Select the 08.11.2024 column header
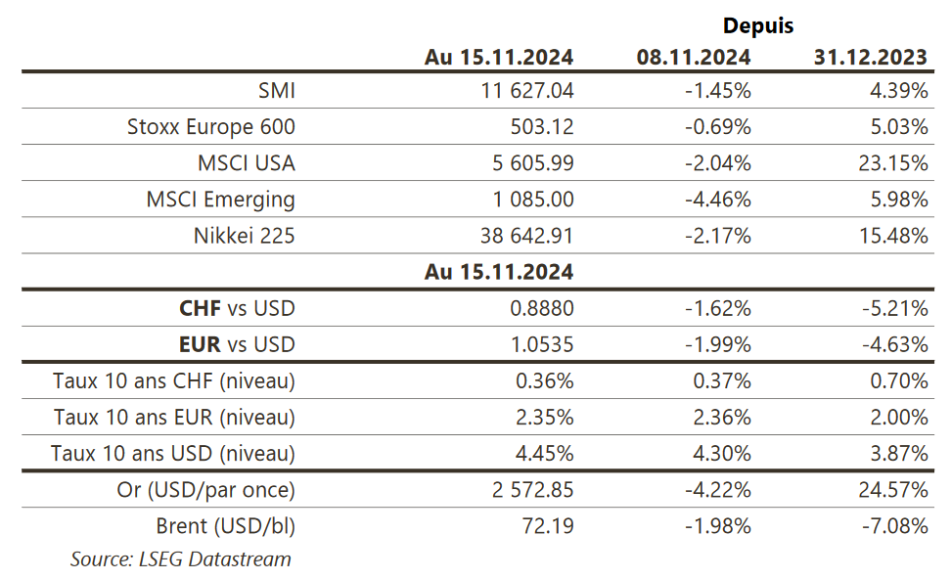Image resolution: width=951 pixels, height=580 pixels. 693,57
